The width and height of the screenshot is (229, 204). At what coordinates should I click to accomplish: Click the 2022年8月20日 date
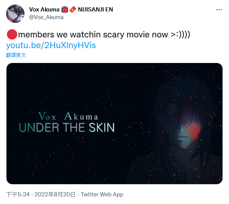point(55,194)
